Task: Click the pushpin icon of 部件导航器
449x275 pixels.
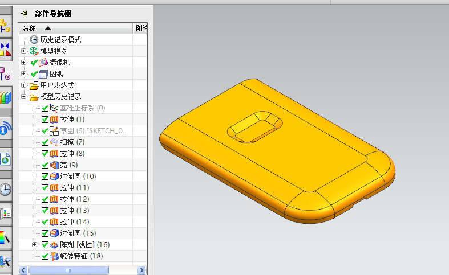Action: click(x=23, y=13)
